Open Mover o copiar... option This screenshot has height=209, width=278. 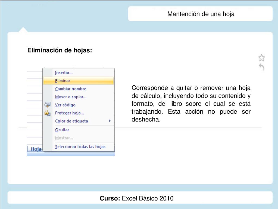(x=79, y=97)
